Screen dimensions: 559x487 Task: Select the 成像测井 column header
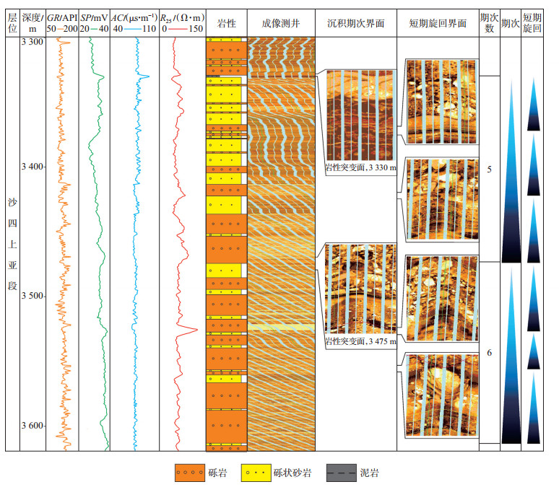(280, 23)
